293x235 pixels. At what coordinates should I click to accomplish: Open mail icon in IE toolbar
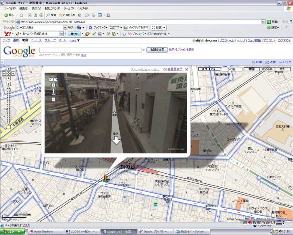[x=87, y=15]
